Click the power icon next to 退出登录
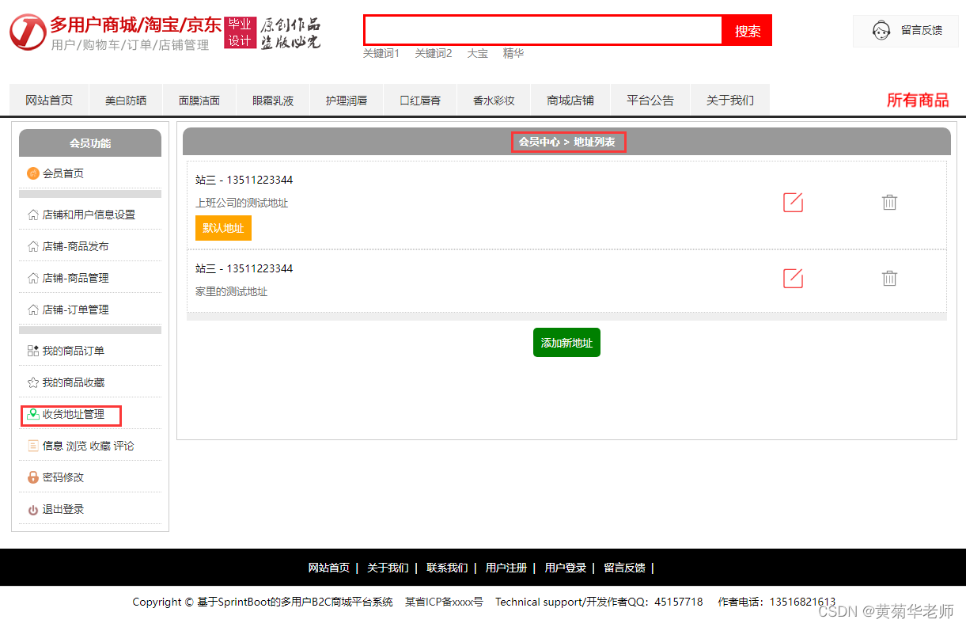This screenshot has height=627, width=966. coord(32,509)
